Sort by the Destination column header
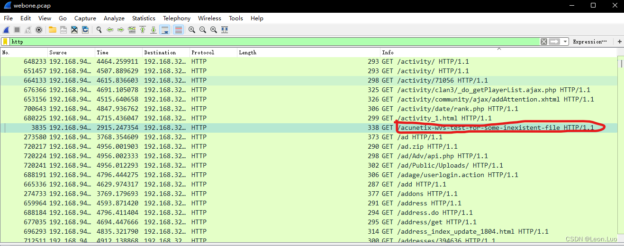This screenshot has width=624, height=246. (x=166, y=52)
